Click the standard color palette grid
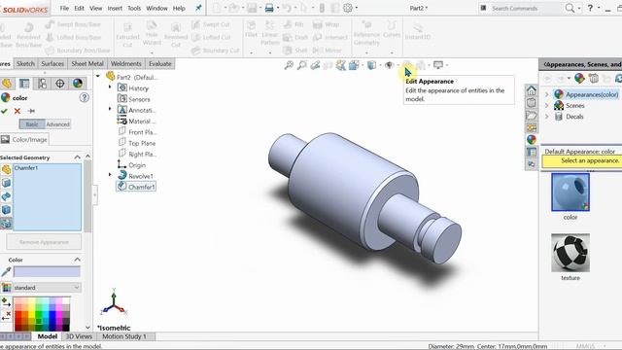Screen dimensions: 622x350 point(42,314)
